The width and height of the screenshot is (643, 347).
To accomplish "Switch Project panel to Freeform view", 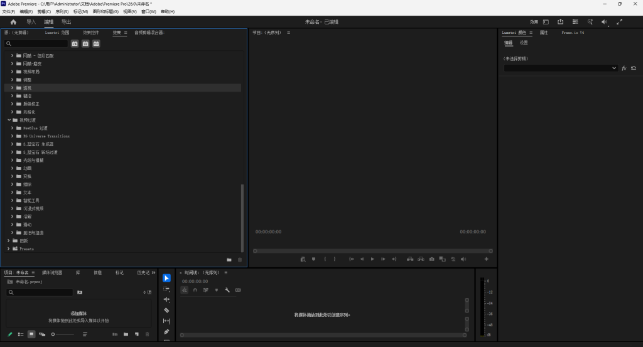I will tap(42, 334).
